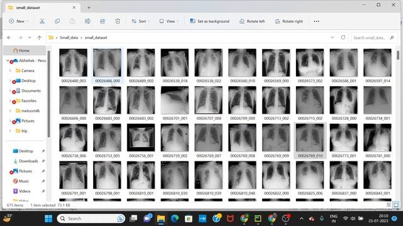The image size is (403, 226).
Task: Open recent locations chevron beside forward arrow
Action: tap(30, 38)
